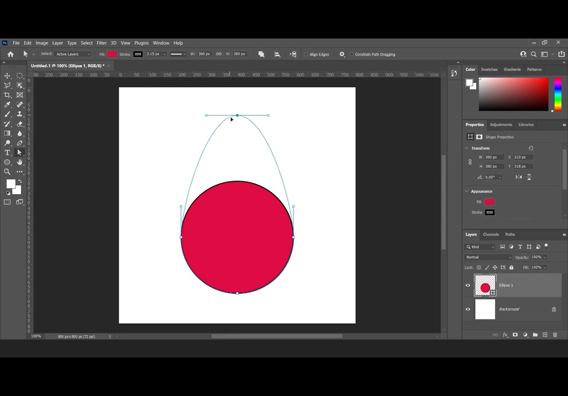Screen dimensions: 568x396
Task: Toggle lock all for the layer
Action: click(511, 268)
